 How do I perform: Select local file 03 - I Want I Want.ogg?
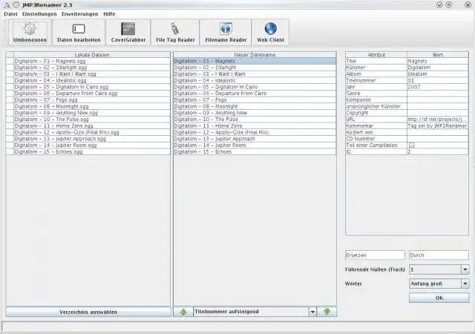tap(92, 74)
